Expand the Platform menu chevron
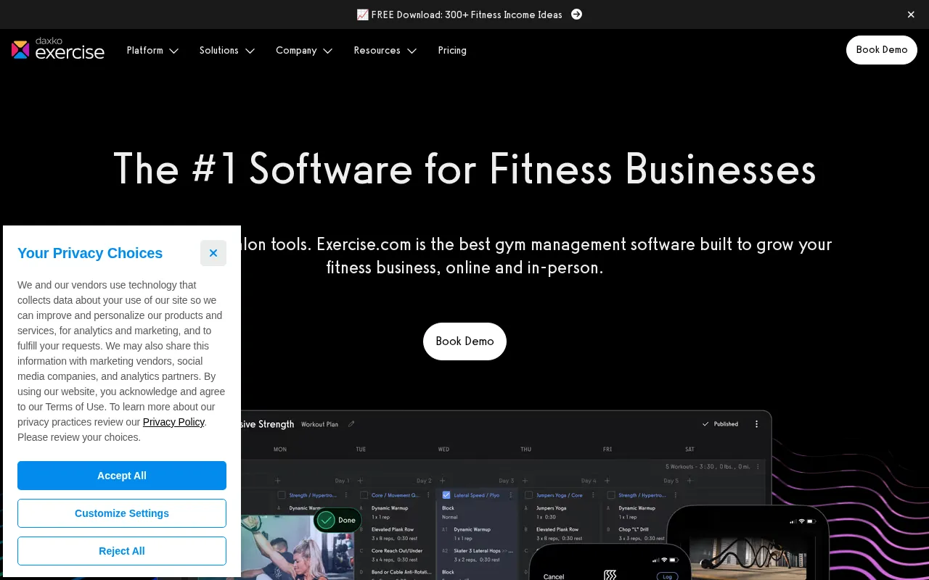This screenshot has height=580, width=929. (174, 51)
